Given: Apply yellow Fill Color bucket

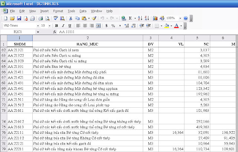Looking at the screenshot, I should coord(167,26).
